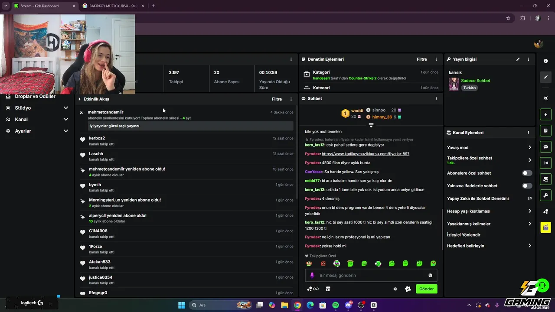Toggle the channel actions sidebar icon

click(545, 179)
